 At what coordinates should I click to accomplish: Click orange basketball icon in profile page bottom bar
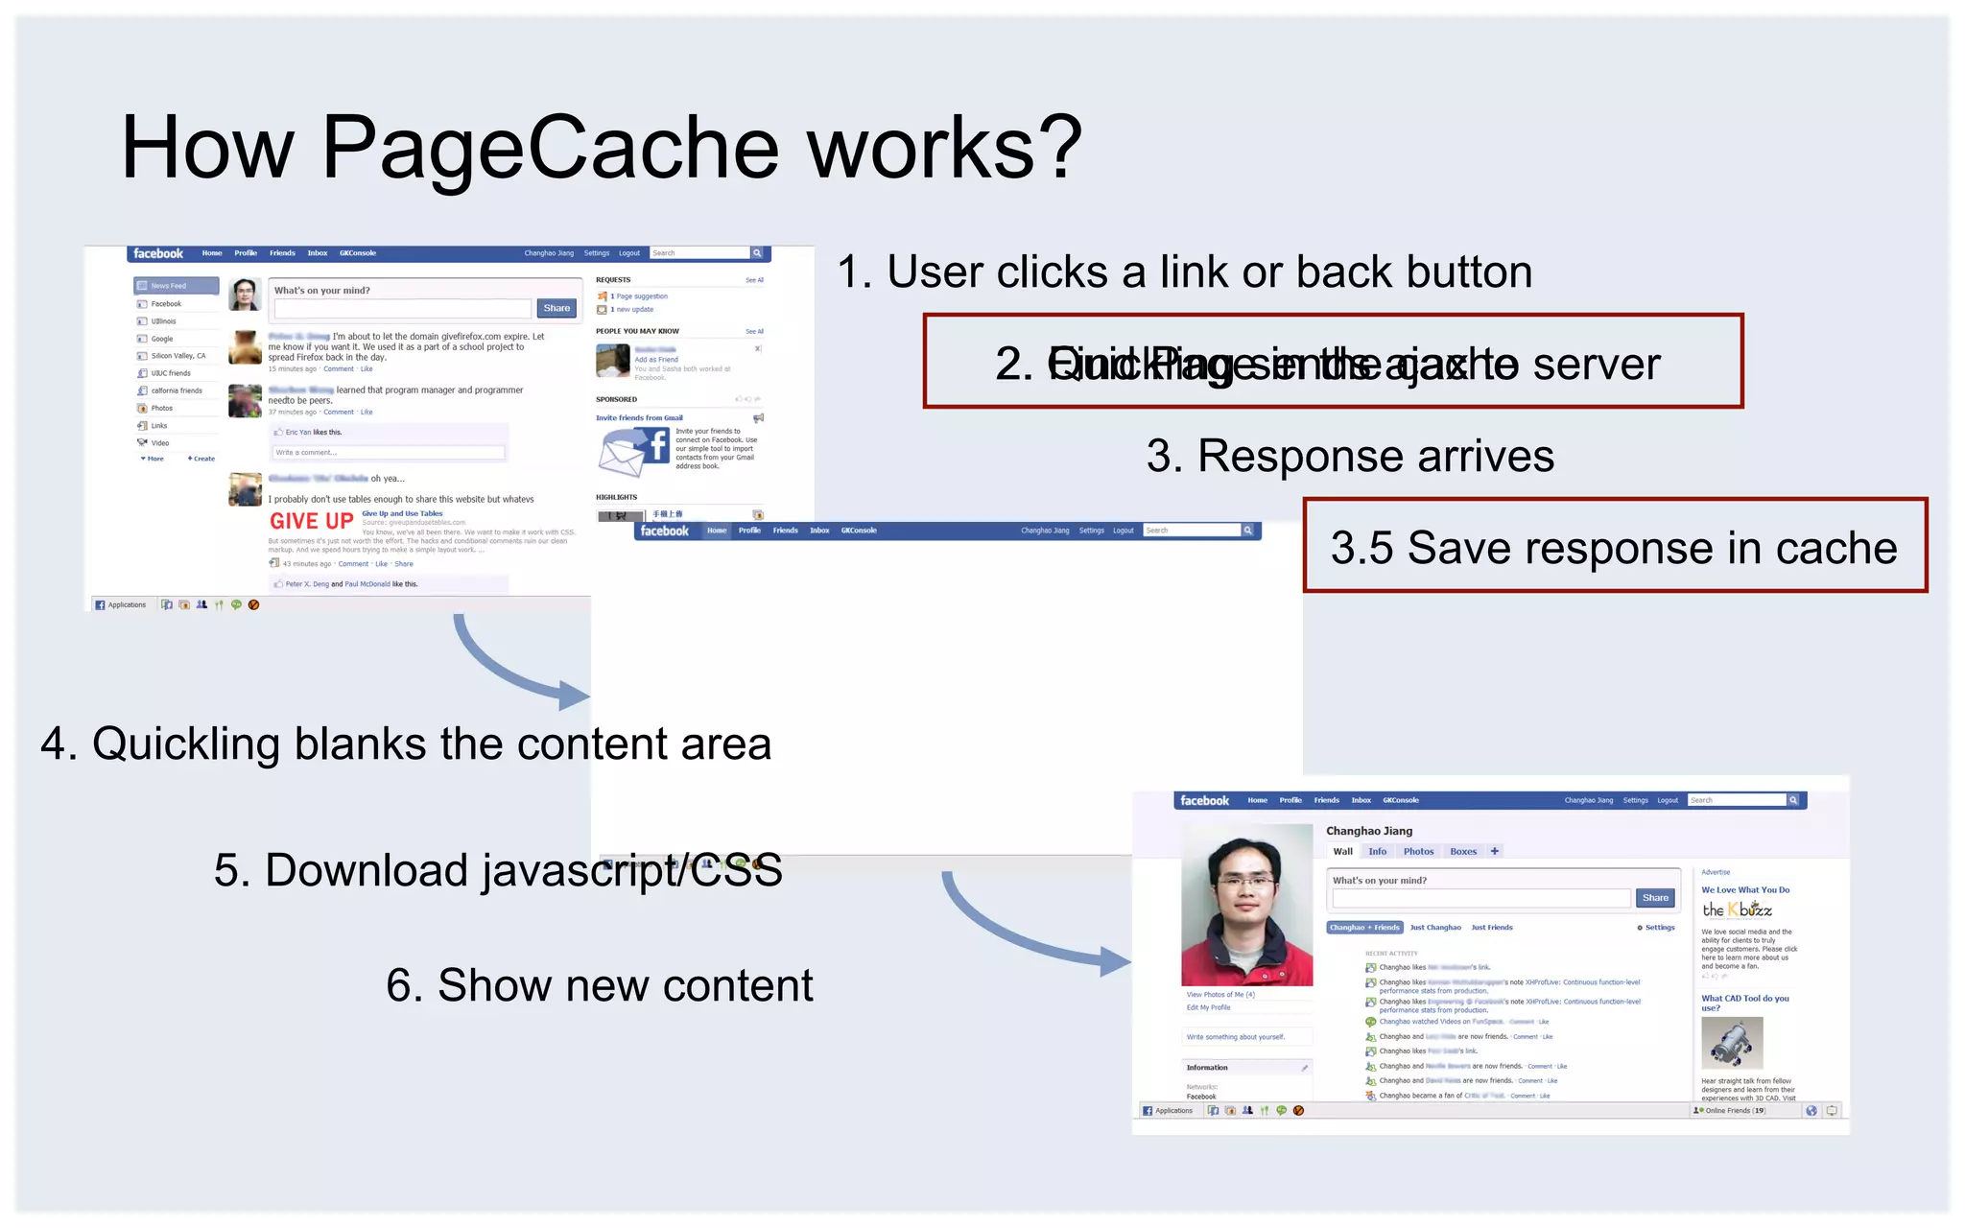click(x=1298, y=1111)
